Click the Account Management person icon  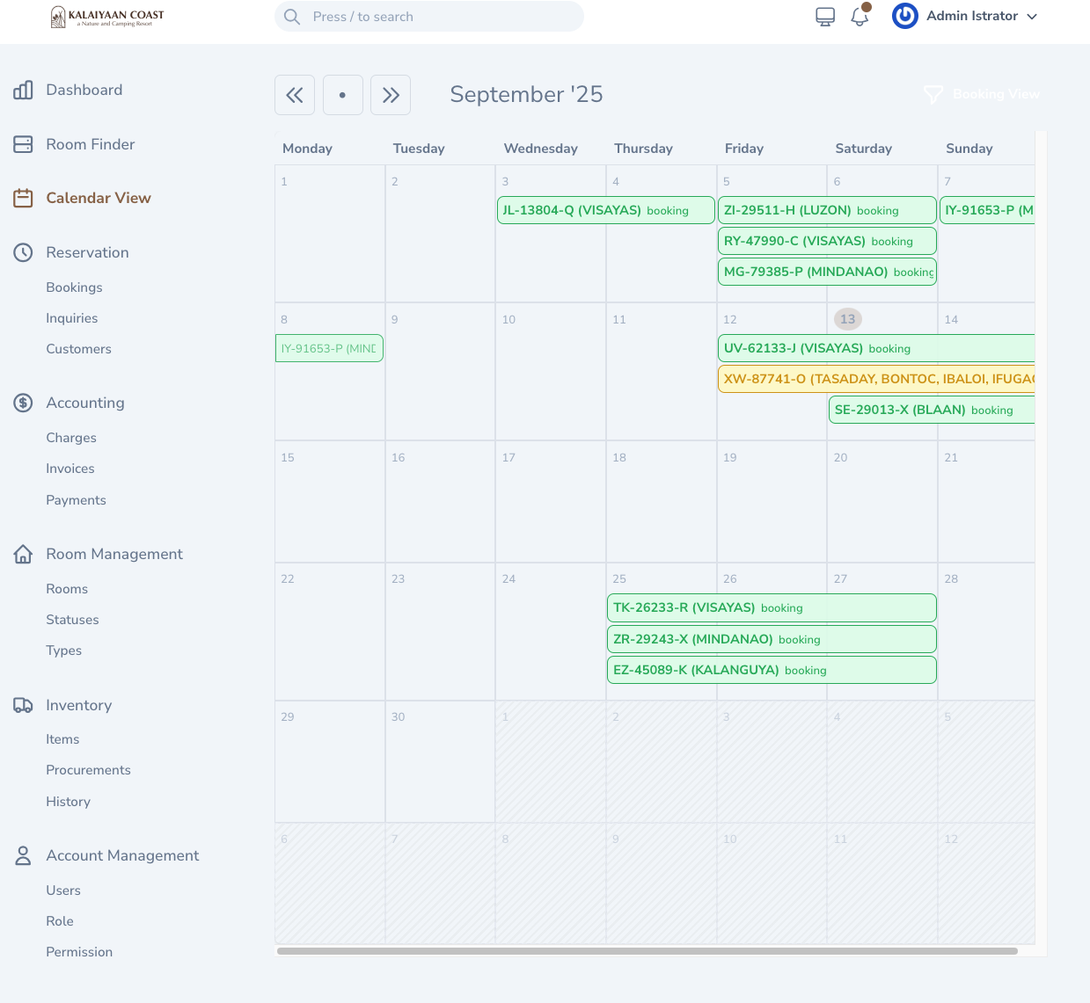(x=23, y=854)
